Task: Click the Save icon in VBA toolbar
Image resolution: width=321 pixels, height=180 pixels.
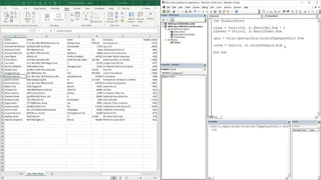Action: 174,11
